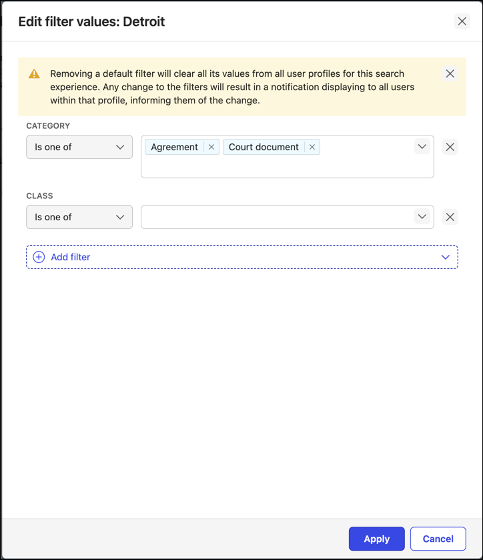The height and width of the screenshot is (560, 483).
Task: Delete the Category filter row
Action: click(450, 147)
